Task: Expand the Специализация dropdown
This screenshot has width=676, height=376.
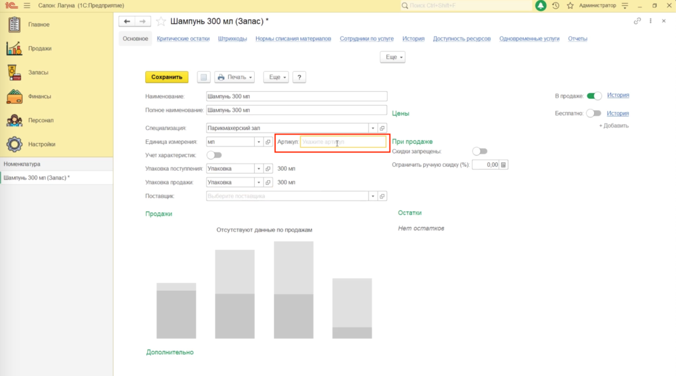Action: pyautogui.click(x=373, y=128)
